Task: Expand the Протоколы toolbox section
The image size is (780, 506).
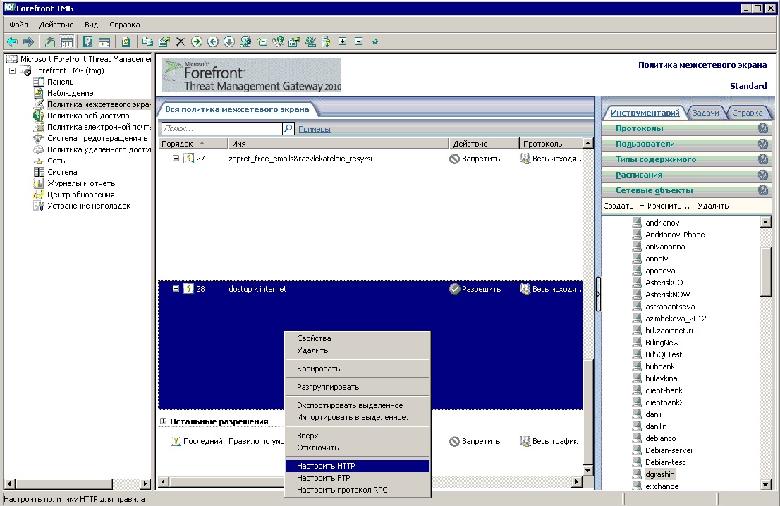Action: [762, 128]
